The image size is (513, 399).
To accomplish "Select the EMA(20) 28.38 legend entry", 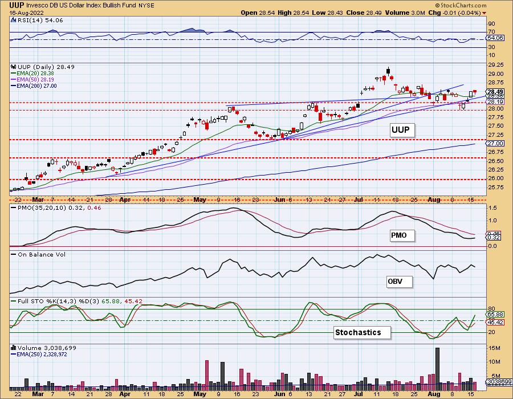I will pyautogui.click(x=32, y=74).
